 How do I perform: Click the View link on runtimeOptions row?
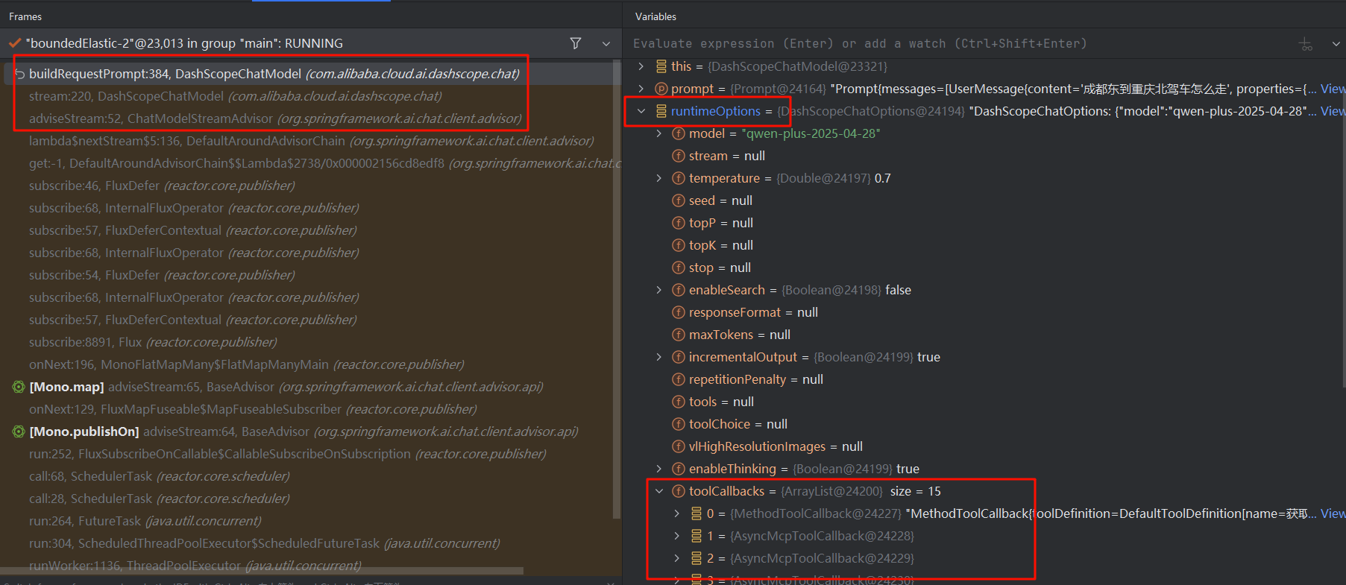click(1333, 111)
